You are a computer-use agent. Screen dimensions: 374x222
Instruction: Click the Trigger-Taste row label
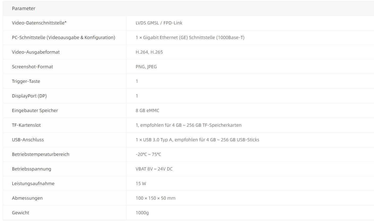coord(26,81)
